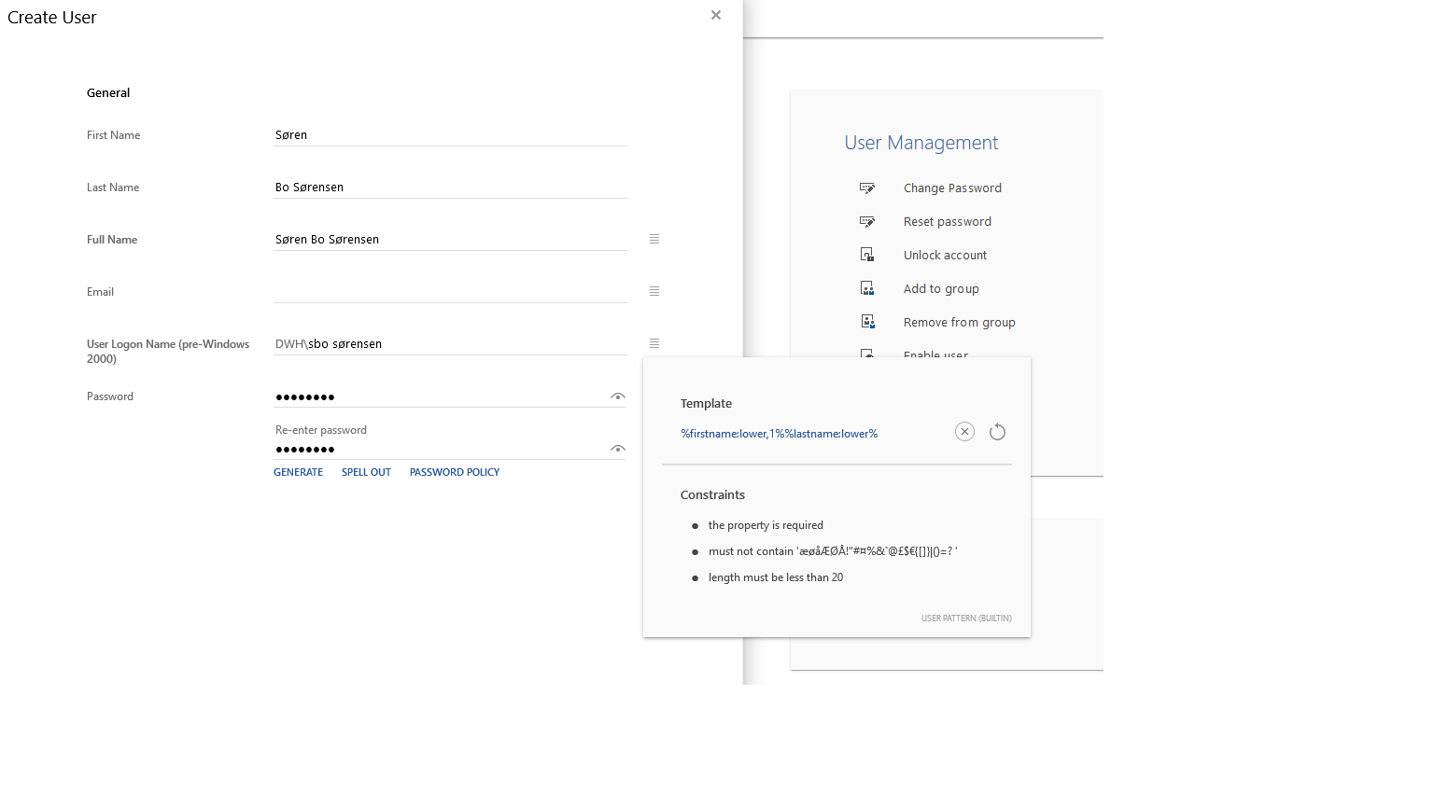Click the empty Email field
The height and width of the screenshot is (806, 1434).
tap(450, 292)
